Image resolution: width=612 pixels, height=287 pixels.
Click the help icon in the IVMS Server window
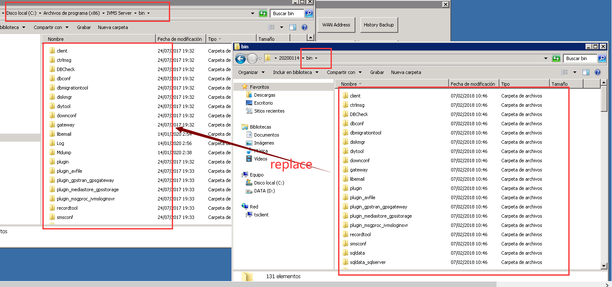pos(305,27)
